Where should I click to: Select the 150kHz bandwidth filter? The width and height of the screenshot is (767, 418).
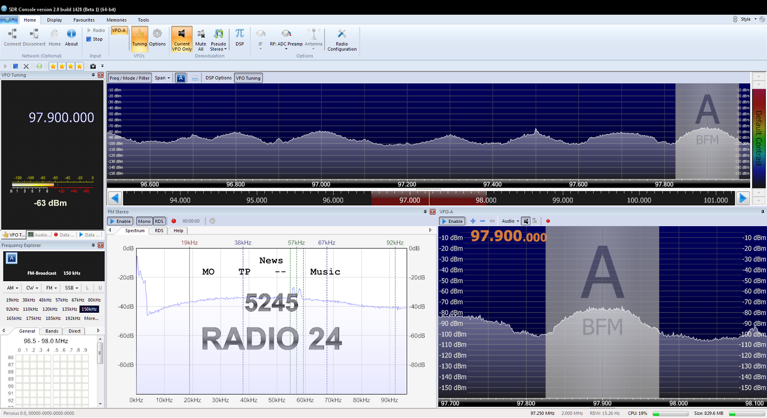89,309
